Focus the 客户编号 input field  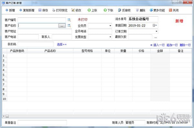pyautogui.click(x=42, y=20)
